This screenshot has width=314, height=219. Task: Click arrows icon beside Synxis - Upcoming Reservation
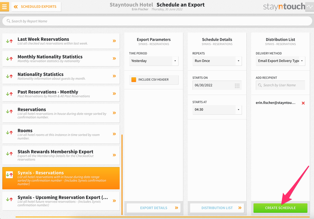(10, 200)
